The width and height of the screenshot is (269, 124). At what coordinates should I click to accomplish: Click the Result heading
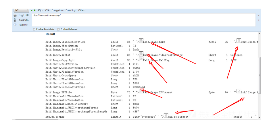50,34
